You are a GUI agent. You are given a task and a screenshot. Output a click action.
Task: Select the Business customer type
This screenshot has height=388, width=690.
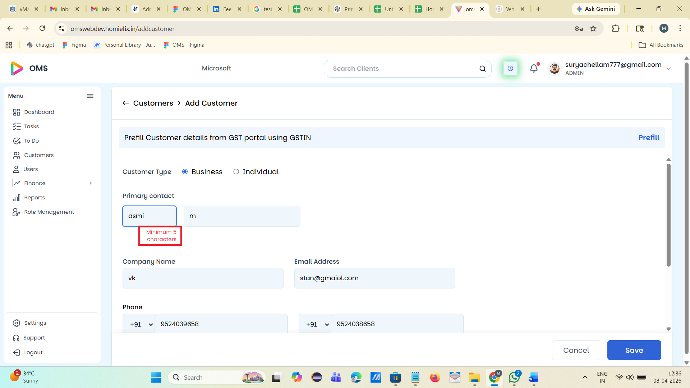tap(185, 172)
